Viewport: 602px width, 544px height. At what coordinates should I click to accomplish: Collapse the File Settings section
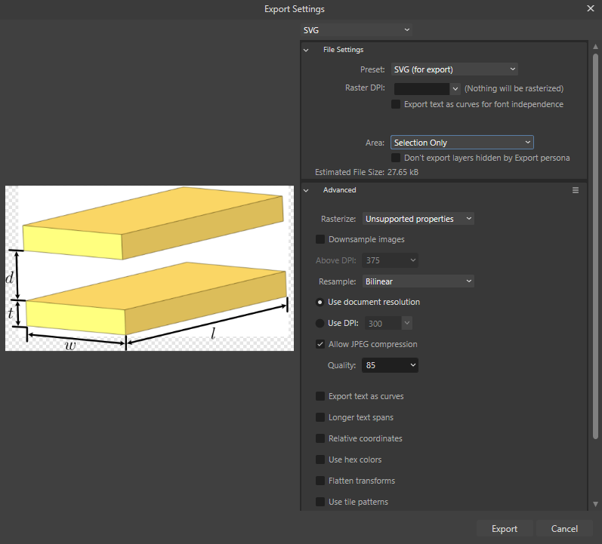coord(307,50)
